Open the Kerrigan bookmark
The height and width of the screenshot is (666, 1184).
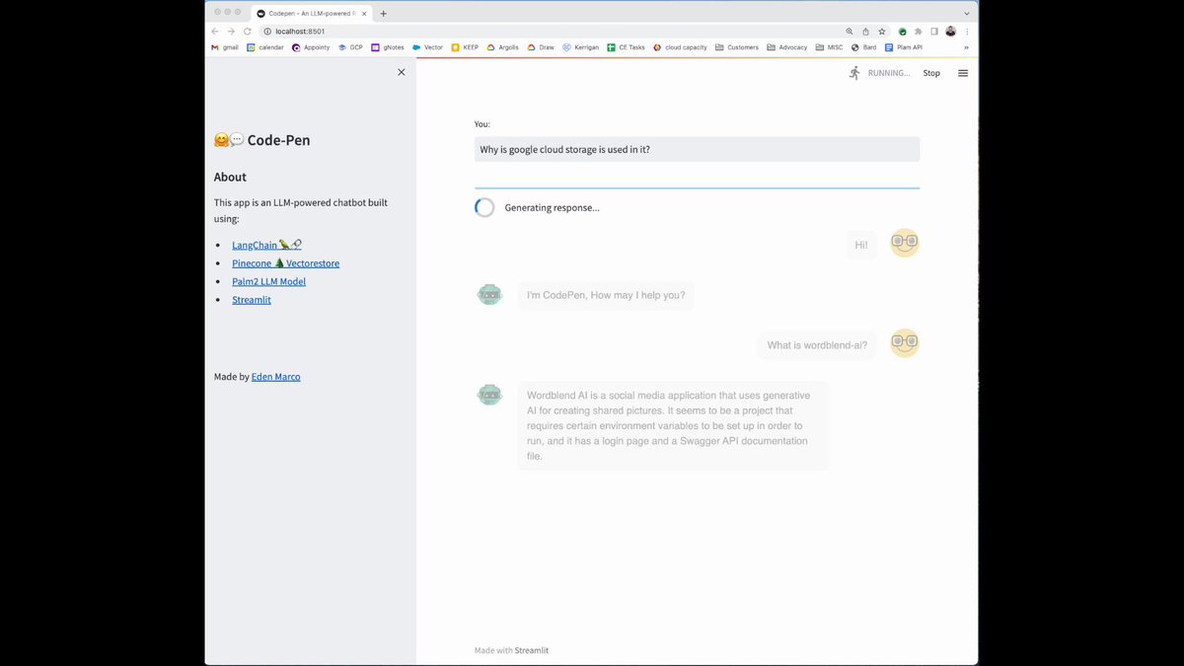[580, 47]
